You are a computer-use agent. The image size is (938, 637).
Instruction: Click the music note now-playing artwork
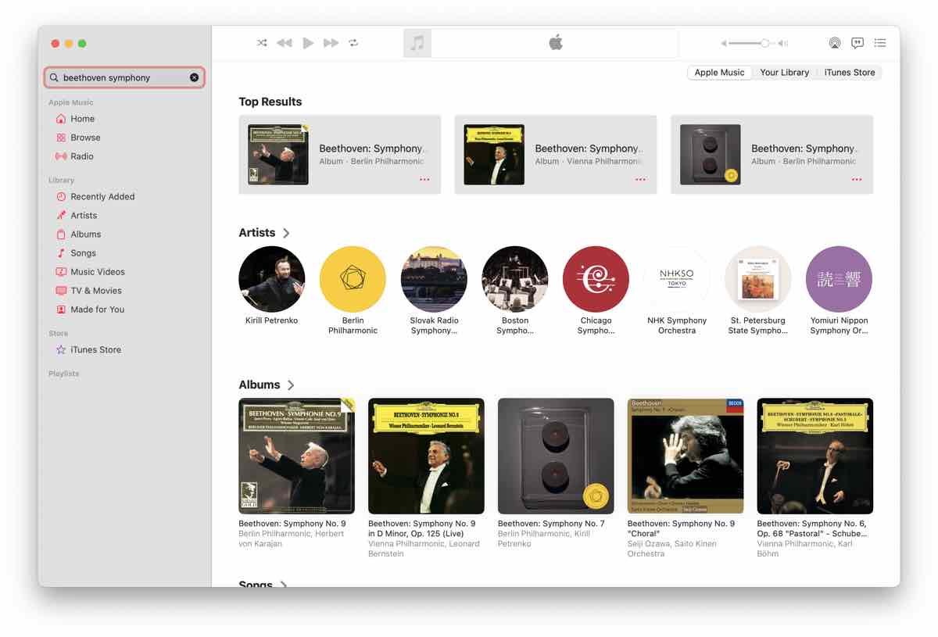[x=417, y=43]
